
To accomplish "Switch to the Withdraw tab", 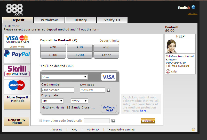I will tap(49, 20).
